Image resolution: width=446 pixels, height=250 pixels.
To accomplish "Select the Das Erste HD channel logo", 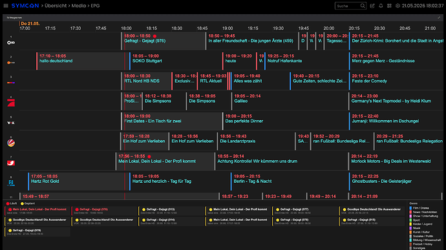I will tap(11, 43).
